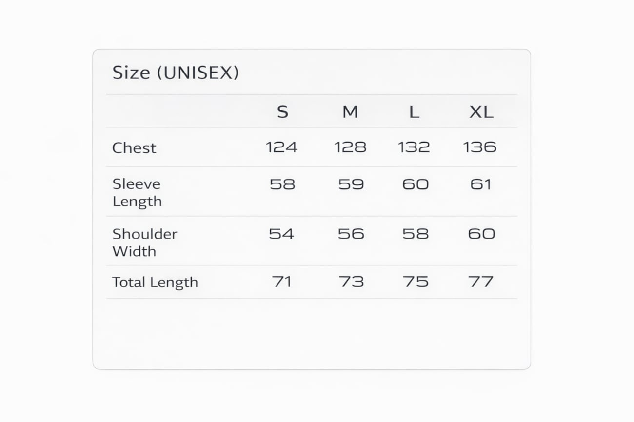The height and width of the screenshot is (422, 634).
Task: Click the Chest value 128 for size M
Action: (x=350, y=147)
